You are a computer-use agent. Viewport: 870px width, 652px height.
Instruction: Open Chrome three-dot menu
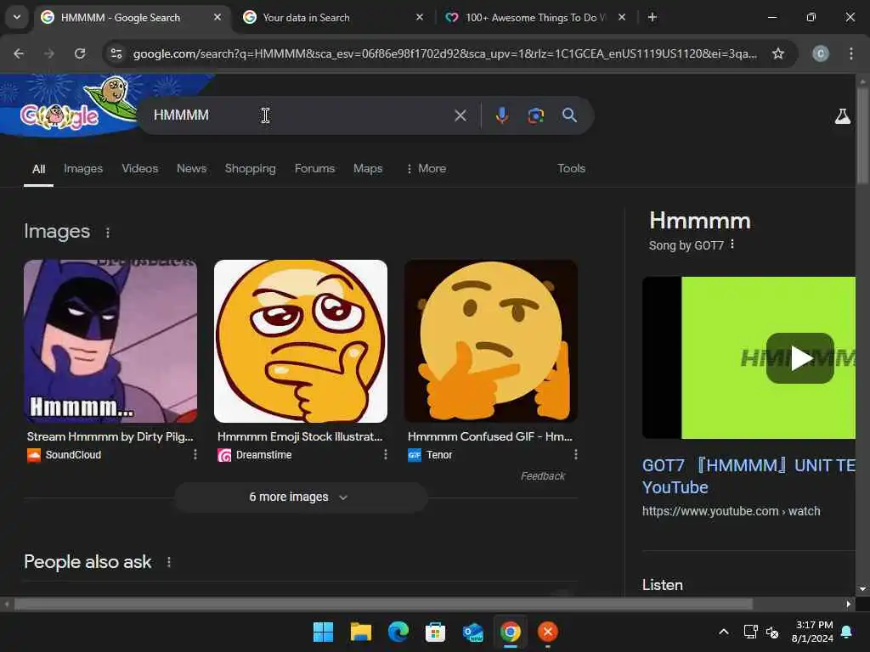(x=850, y=53)
